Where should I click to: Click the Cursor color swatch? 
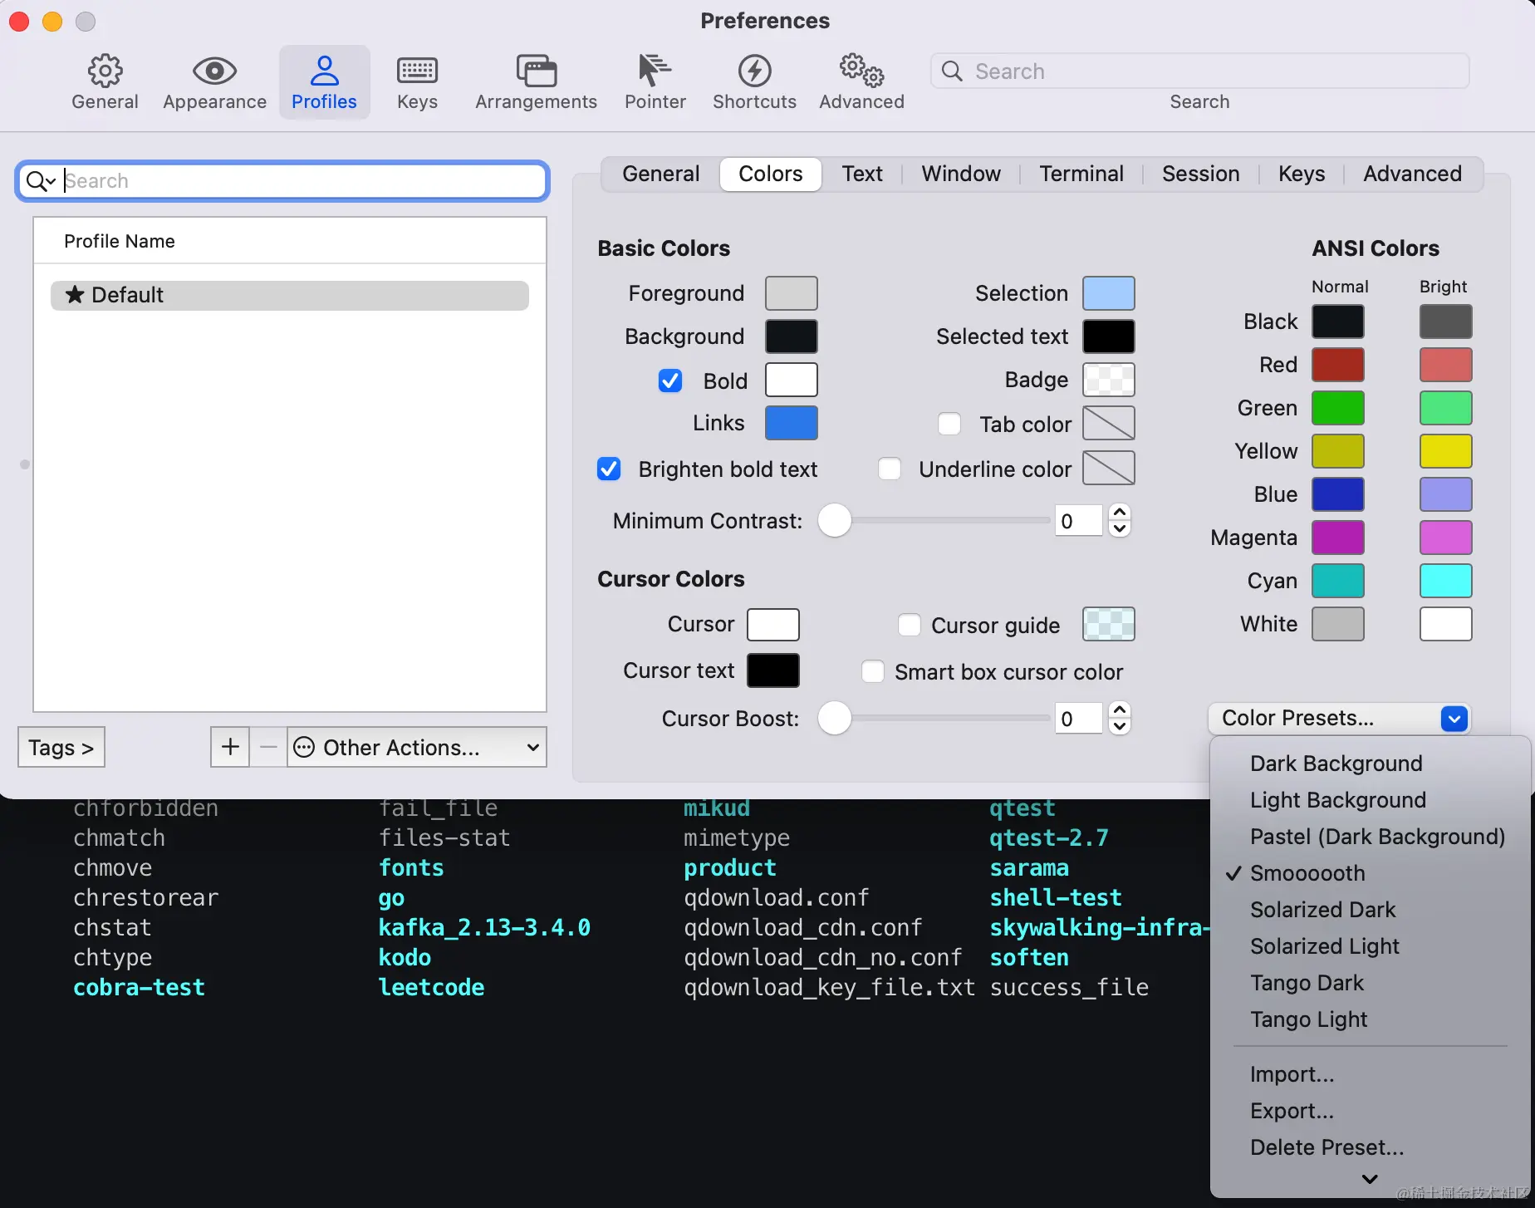(773, 625)
